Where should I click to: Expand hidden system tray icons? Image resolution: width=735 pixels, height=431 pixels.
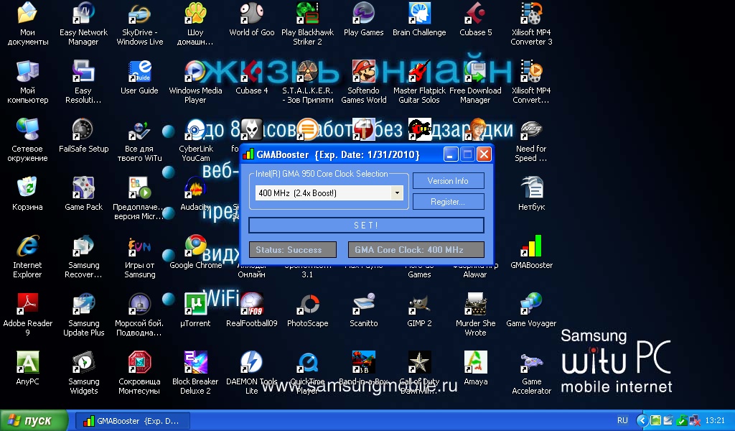pos(642,421)
